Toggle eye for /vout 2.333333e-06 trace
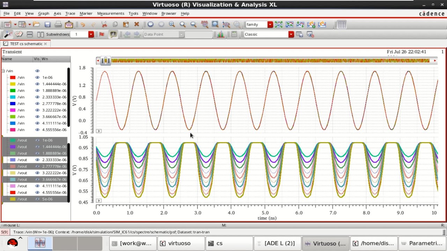Viewport: 447px width, 251px height. (37, 160)
